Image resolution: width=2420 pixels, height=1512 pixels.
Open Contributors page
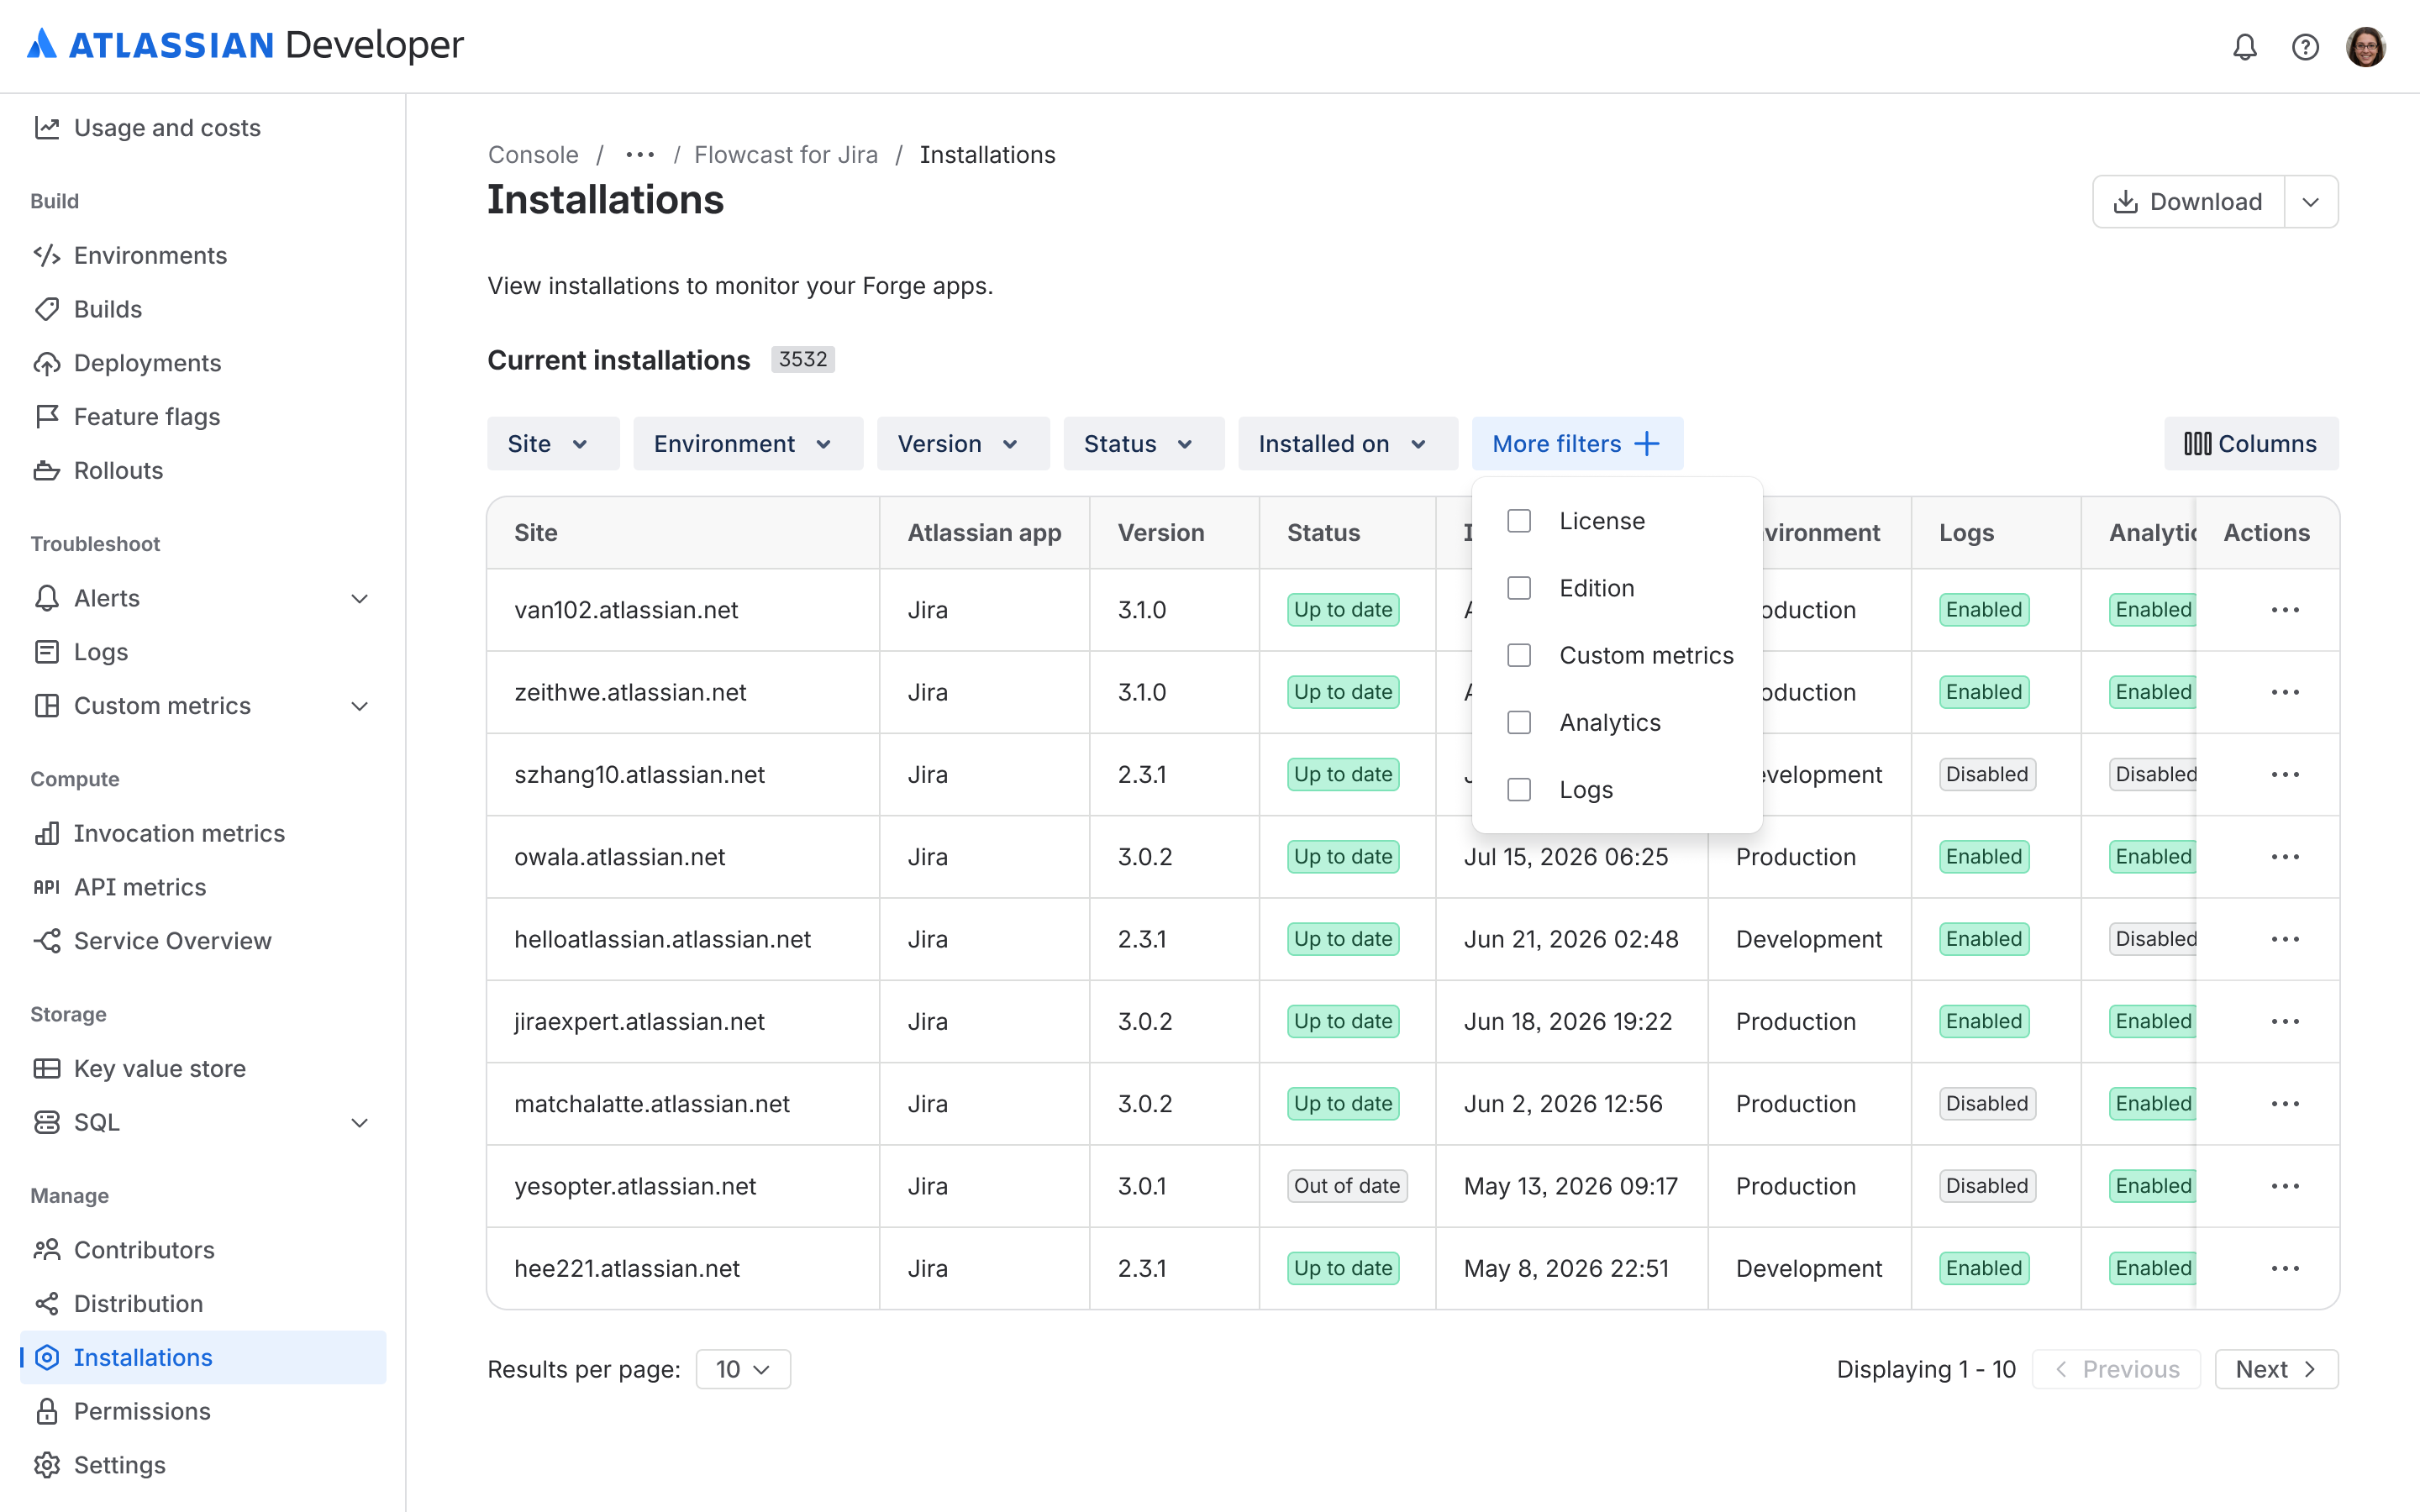coord(203,1250)
